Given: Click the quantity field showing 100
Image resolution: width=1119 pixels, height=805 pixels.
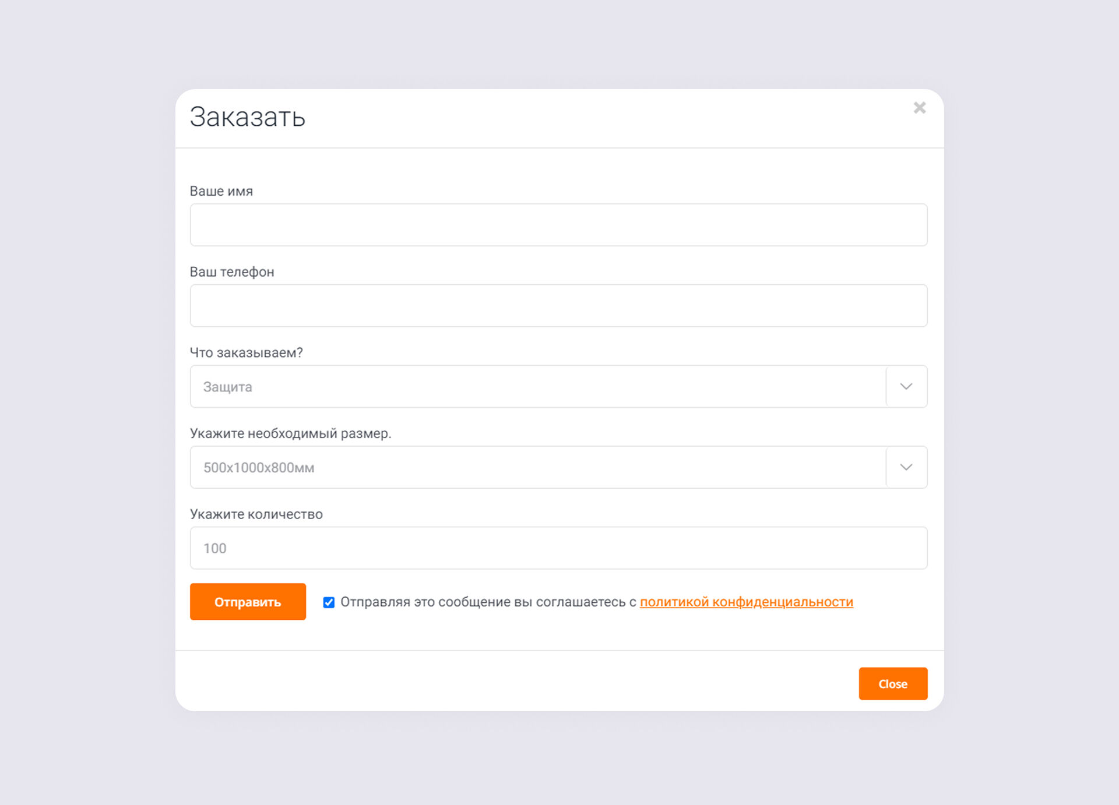Looking at the screenshot, I should tap(558, 548).
